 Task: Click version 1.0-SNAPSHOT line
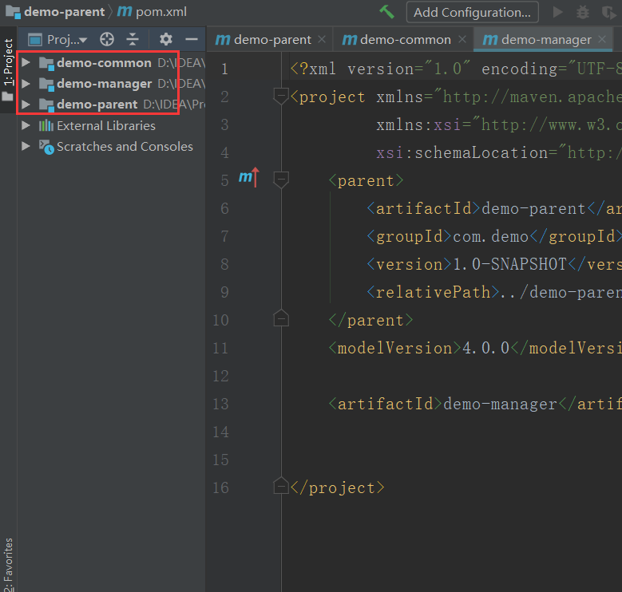click(x=494, y=264)
